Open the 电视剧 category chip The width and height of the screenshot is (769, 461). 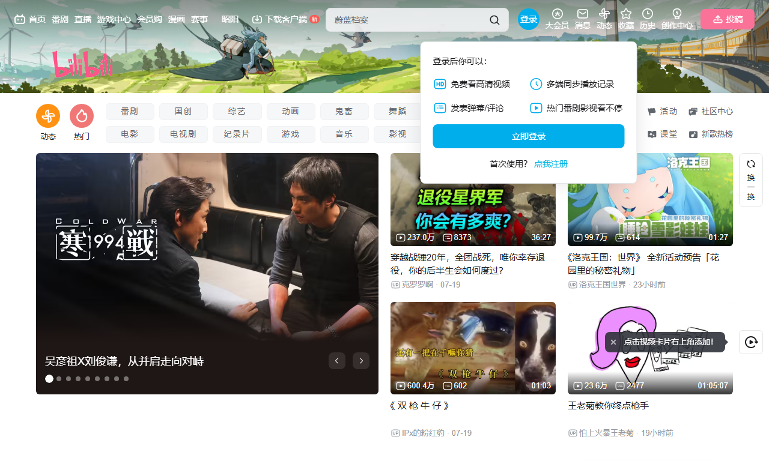tap(183, 134)
